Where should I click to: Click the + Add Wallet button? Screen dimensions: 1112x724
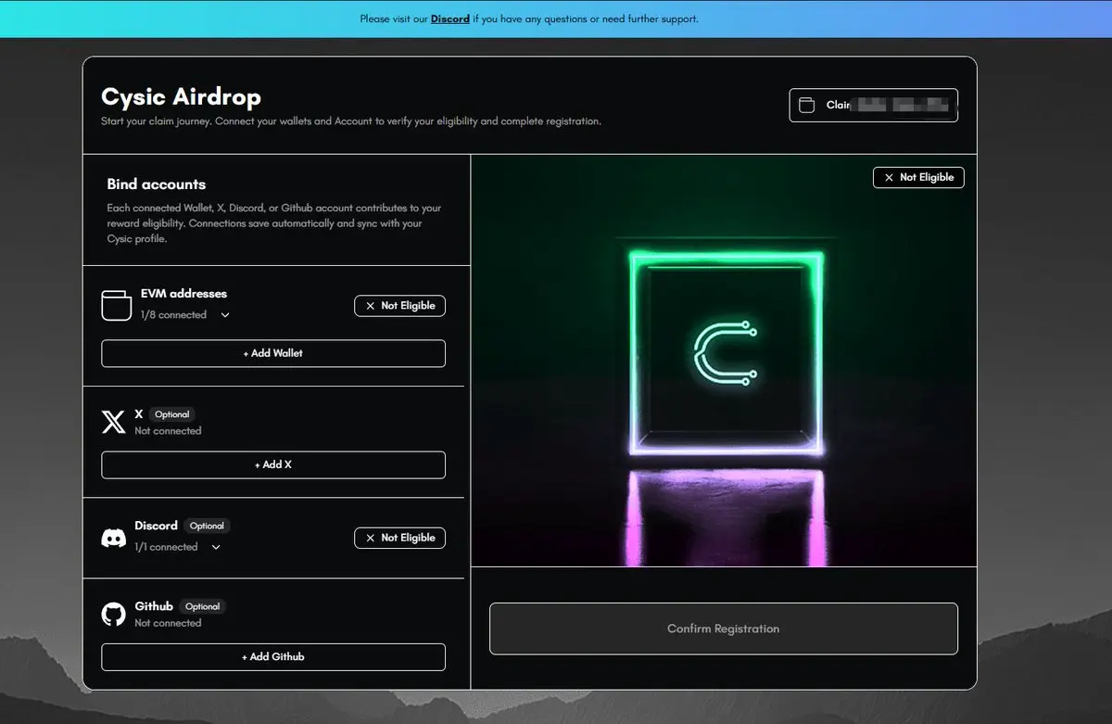(273, 353)
